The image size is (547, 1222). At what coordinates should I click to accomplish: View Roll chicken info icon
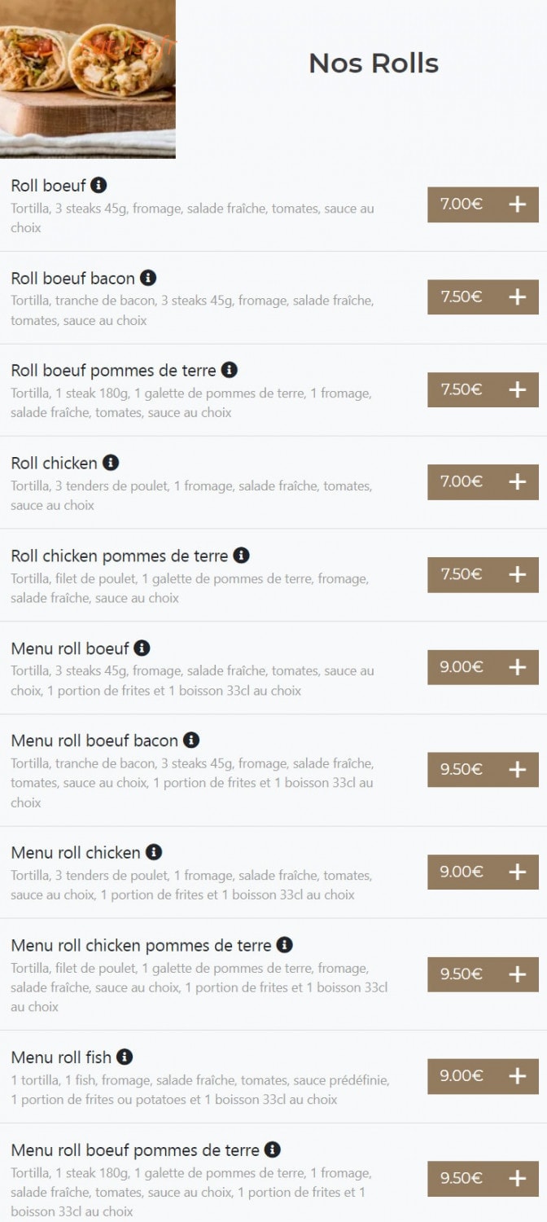click(x=111, y=463)
